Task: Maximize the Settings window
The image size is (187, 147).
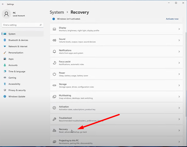Action: 176,3
